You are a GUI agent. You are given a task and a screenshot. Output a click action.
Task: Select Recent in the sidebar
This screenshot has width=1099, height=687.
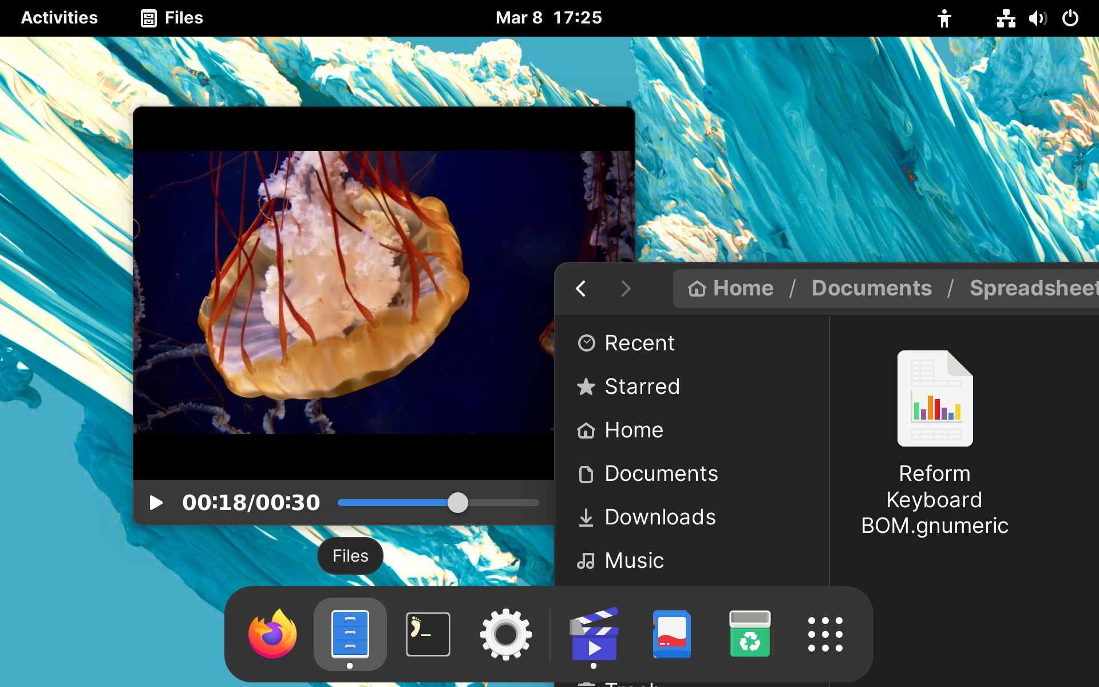tap(639, 343)
